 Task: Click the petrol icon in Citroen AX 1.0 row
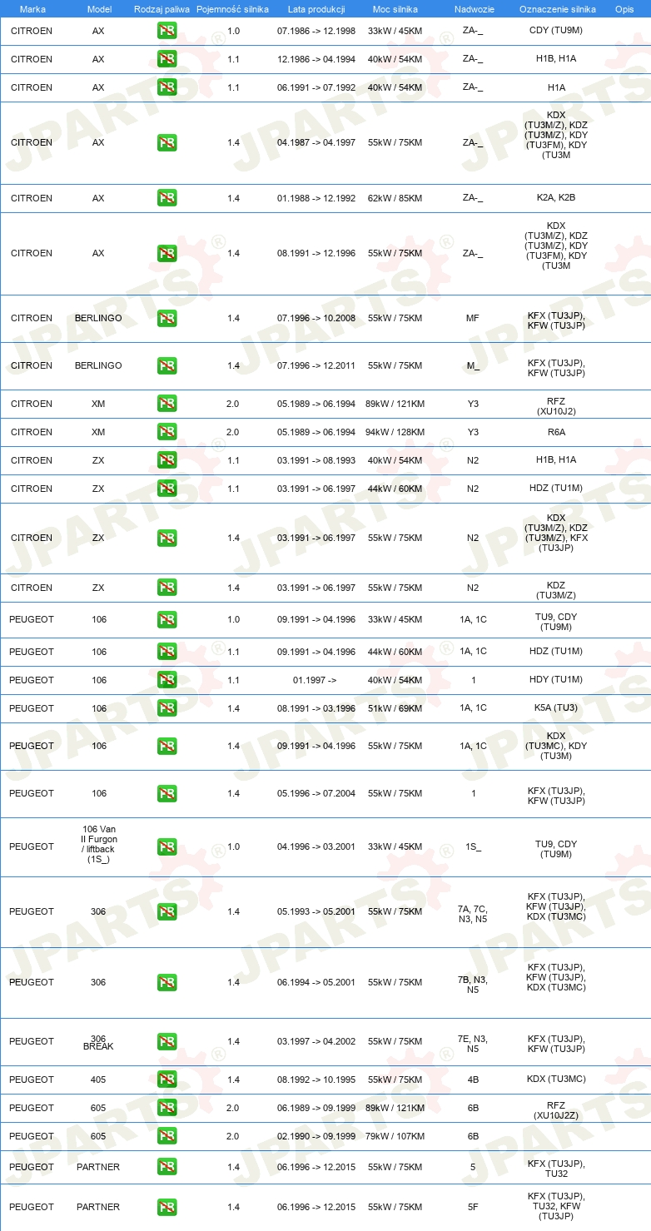[x=166, y=32]
